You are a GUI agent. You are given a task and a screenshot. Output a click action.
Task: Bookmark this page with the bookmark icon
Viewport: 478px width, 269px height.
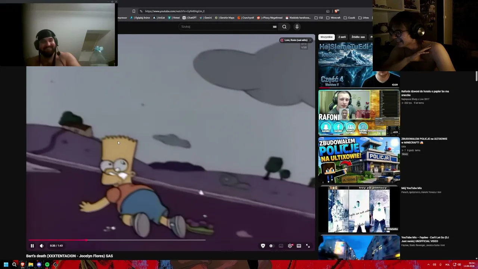pyautogui.click(x=134, y=11)
